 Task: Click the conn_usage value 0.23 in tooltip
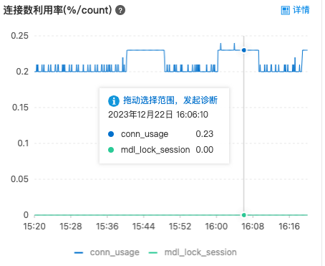(205, 134)
